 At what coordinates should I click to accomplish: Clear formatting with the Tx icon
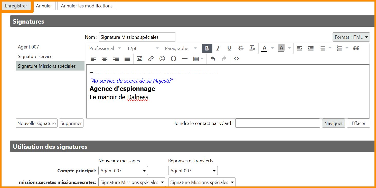[252, 48]
